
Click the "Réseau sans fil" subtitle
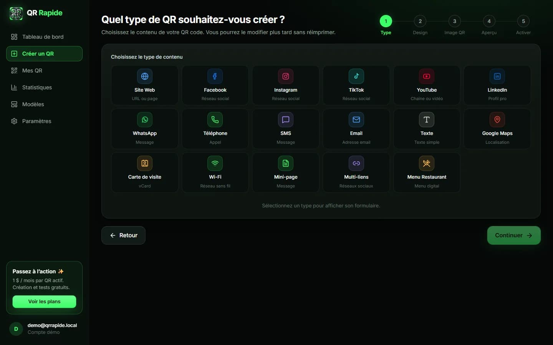[215, 186]
